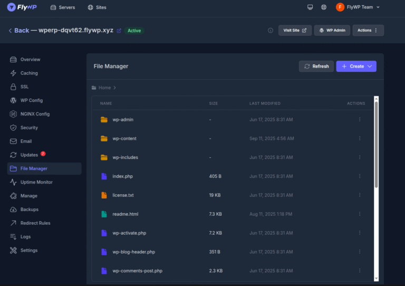Open the monitor icon in top bar
This screenshot has height=286, width=405.
coord(310,7)
